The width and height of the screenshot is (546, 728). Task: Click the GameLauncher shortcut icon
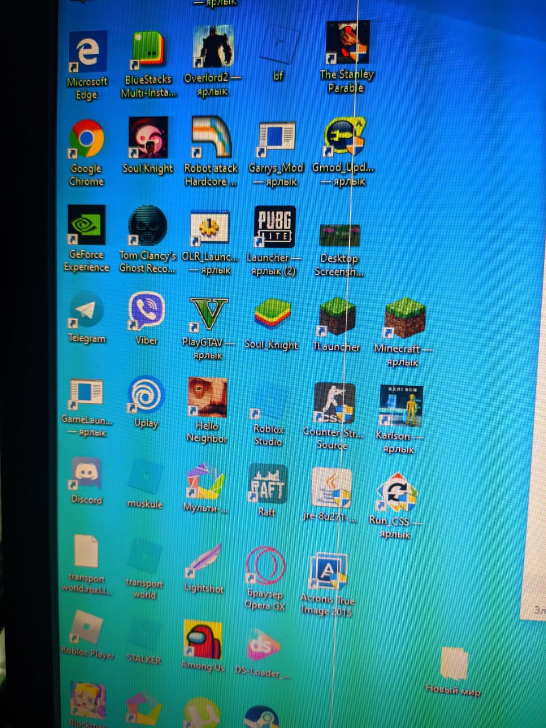tap(86, 395)
